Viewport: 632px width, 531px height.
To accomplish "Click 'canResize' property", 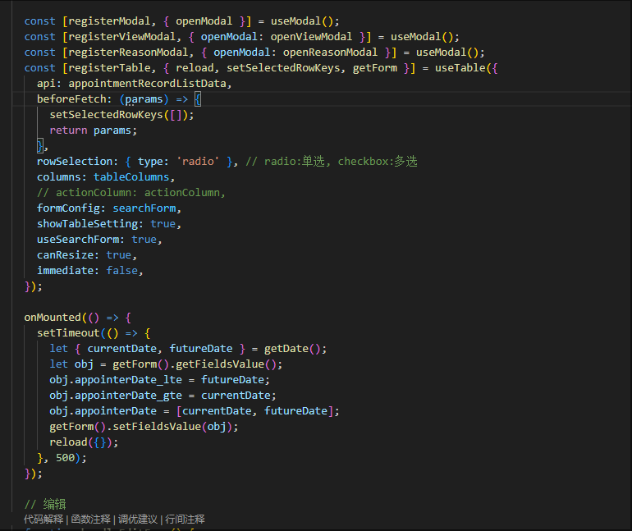I will pyautogui.click(x=66, y=255).
